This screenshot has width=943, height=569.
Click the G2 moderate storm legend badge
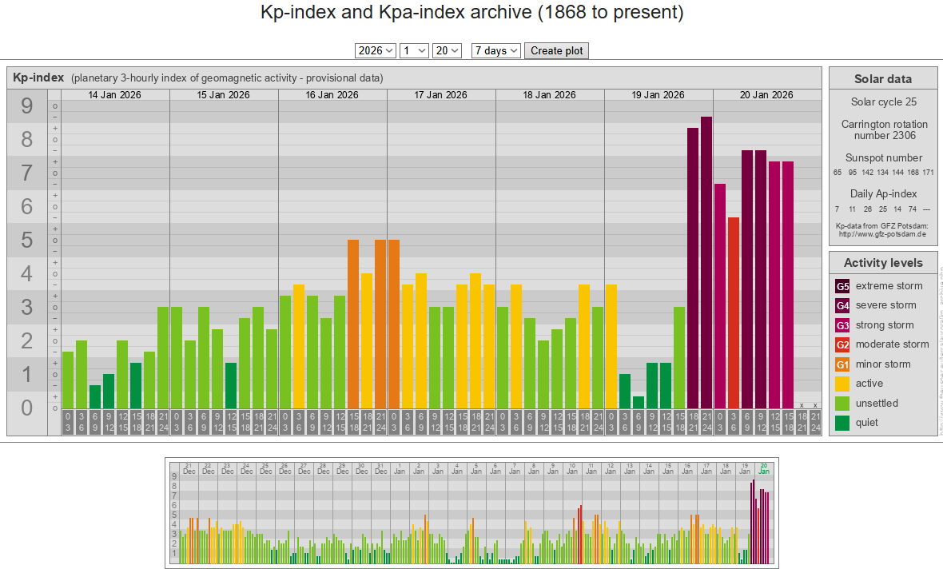click(842, 344)
